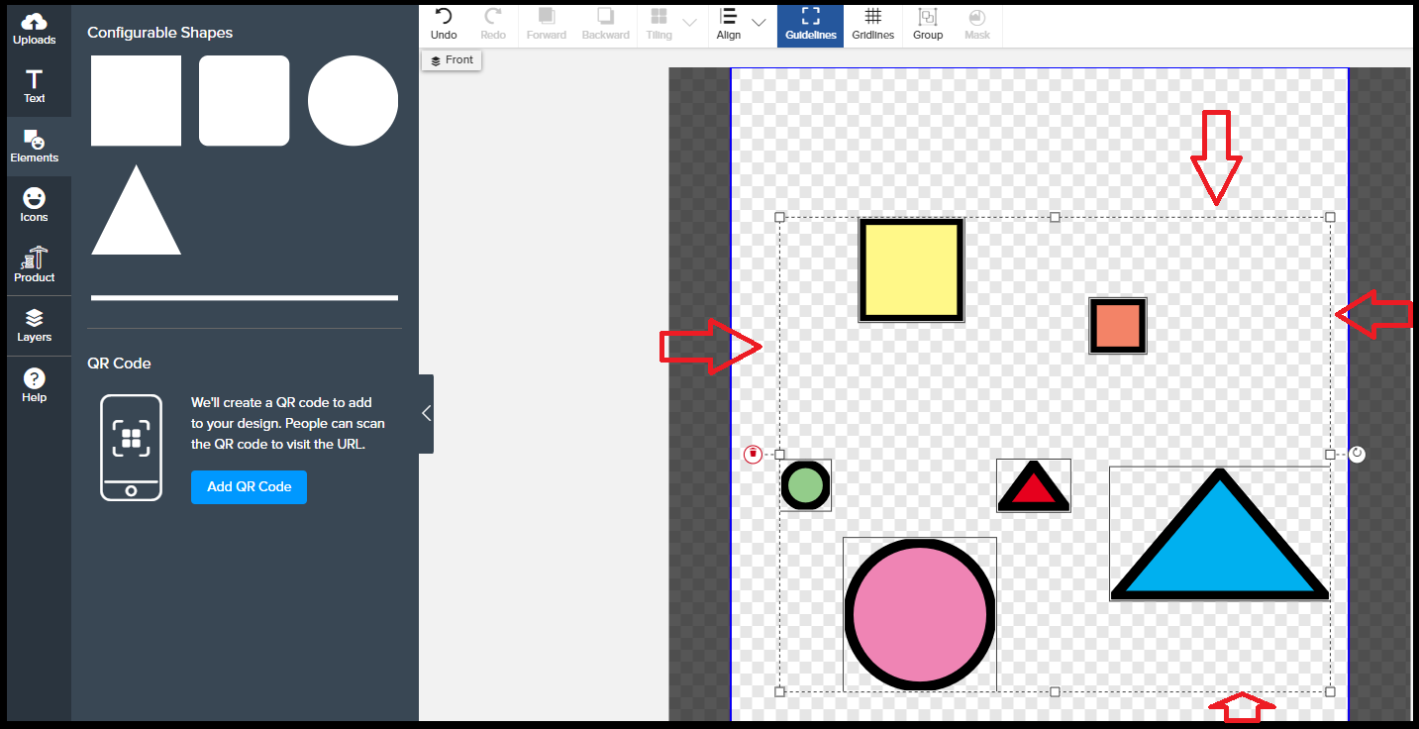This screenshot has width=1419, height=729.
Task: Expand the Tiling dropdown arrow
Action: coord(690,22)
